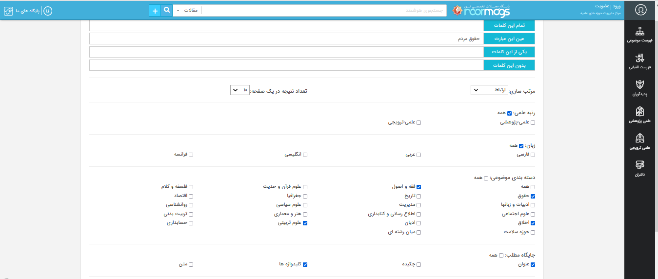Click the فا language icon
The height and width of the screenshot is (279, 658).
48,10
